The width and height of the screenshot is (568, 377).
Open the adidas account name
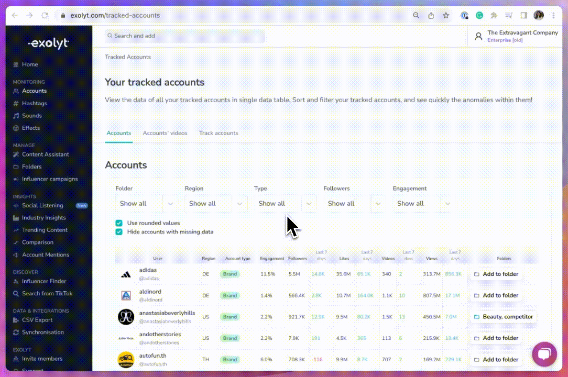click(148, 270)
